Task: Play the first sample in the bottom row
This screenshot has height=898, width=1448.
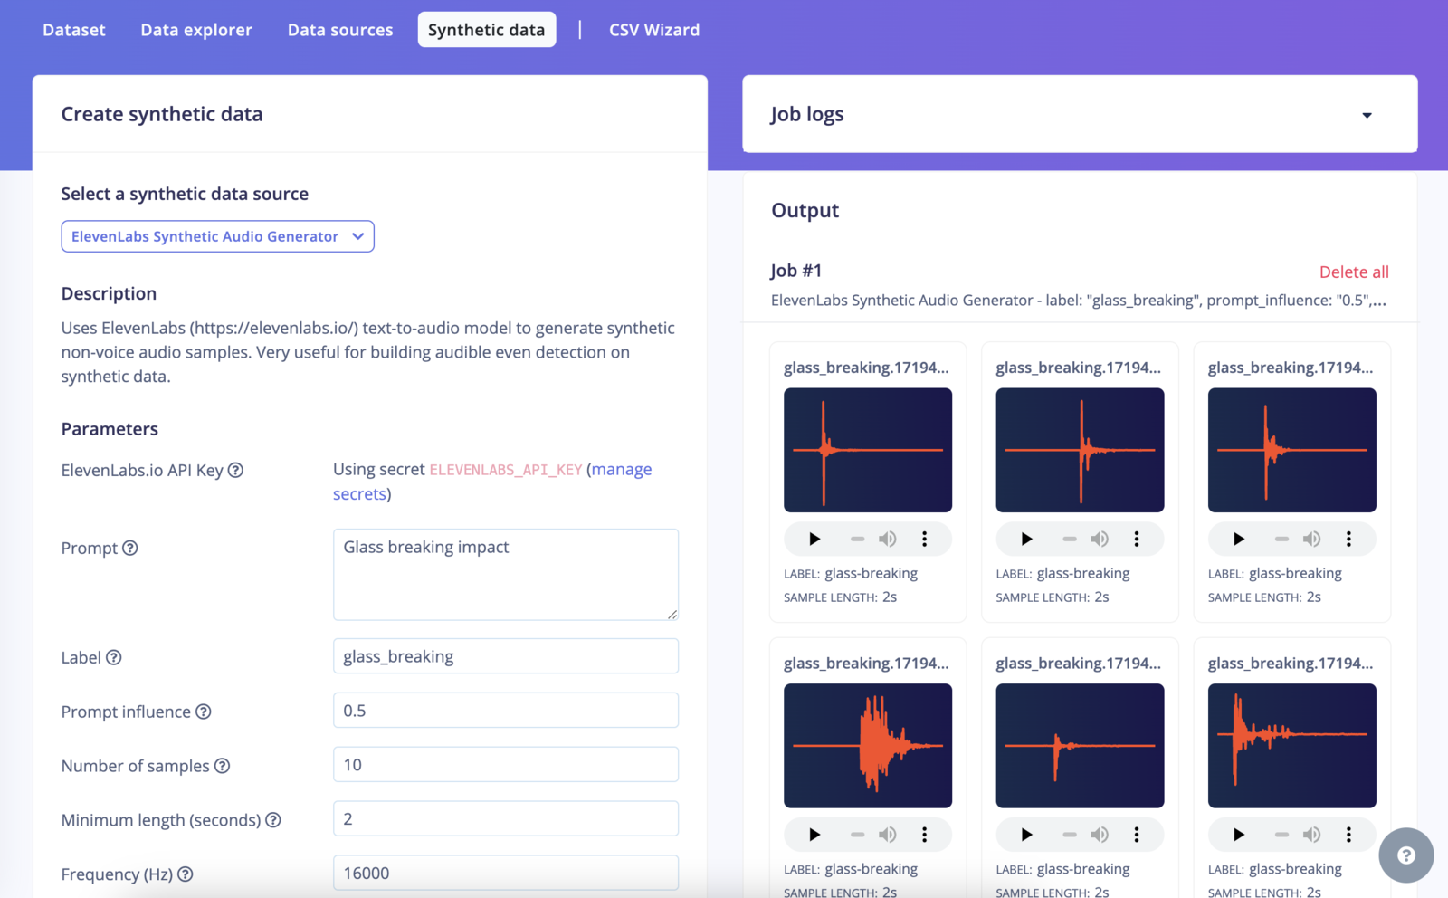Action: click(814, 835)
